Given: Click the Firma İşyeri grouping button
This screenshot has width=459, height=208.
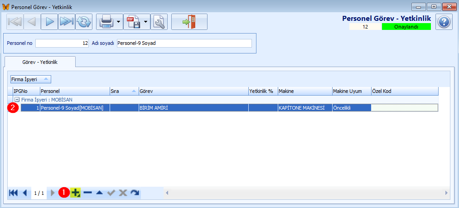Looking at the screenshot, I should (x=31, y=79).
